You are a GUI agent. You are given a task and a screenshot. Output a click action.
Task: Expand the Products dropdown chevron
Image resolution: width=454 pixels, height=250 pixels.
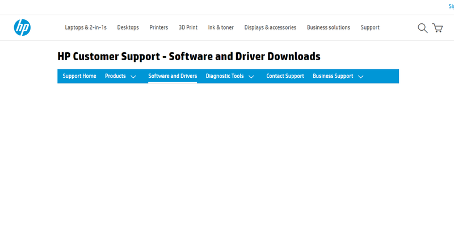click(133, 77)
